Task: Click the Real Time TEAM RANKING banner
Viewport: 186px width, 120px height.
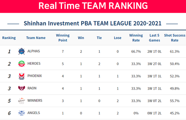Action: pos(93,6)
